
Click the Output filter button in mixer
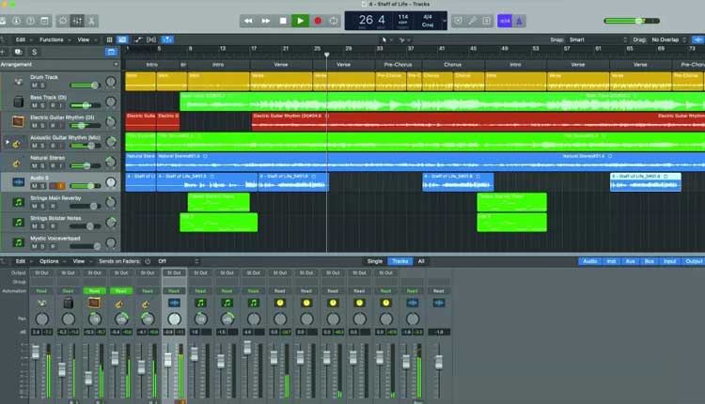(x=693, y=261)
